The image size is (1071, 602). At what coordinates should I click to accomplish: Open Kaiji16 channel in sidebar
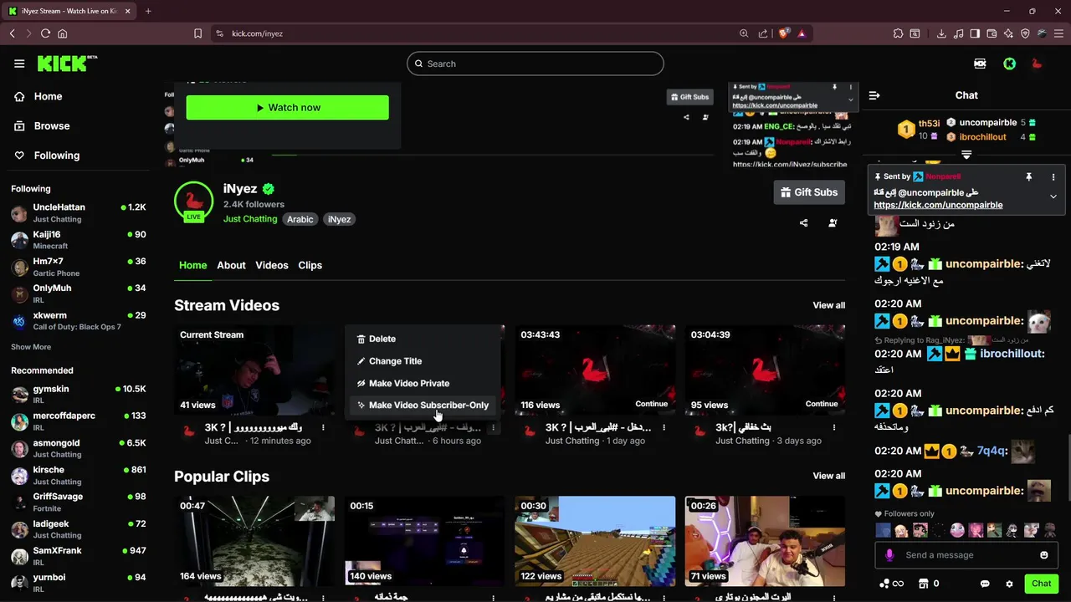click(x=79, y=240)
